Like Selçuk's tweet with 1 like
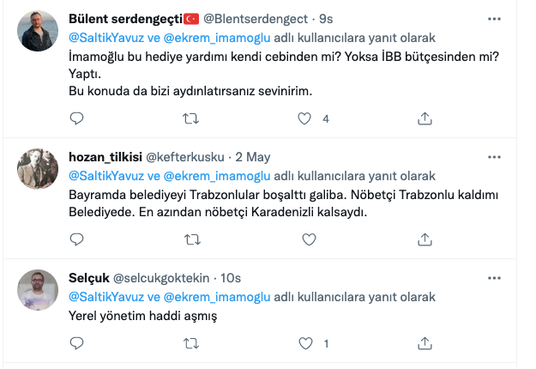 (305, 343)
